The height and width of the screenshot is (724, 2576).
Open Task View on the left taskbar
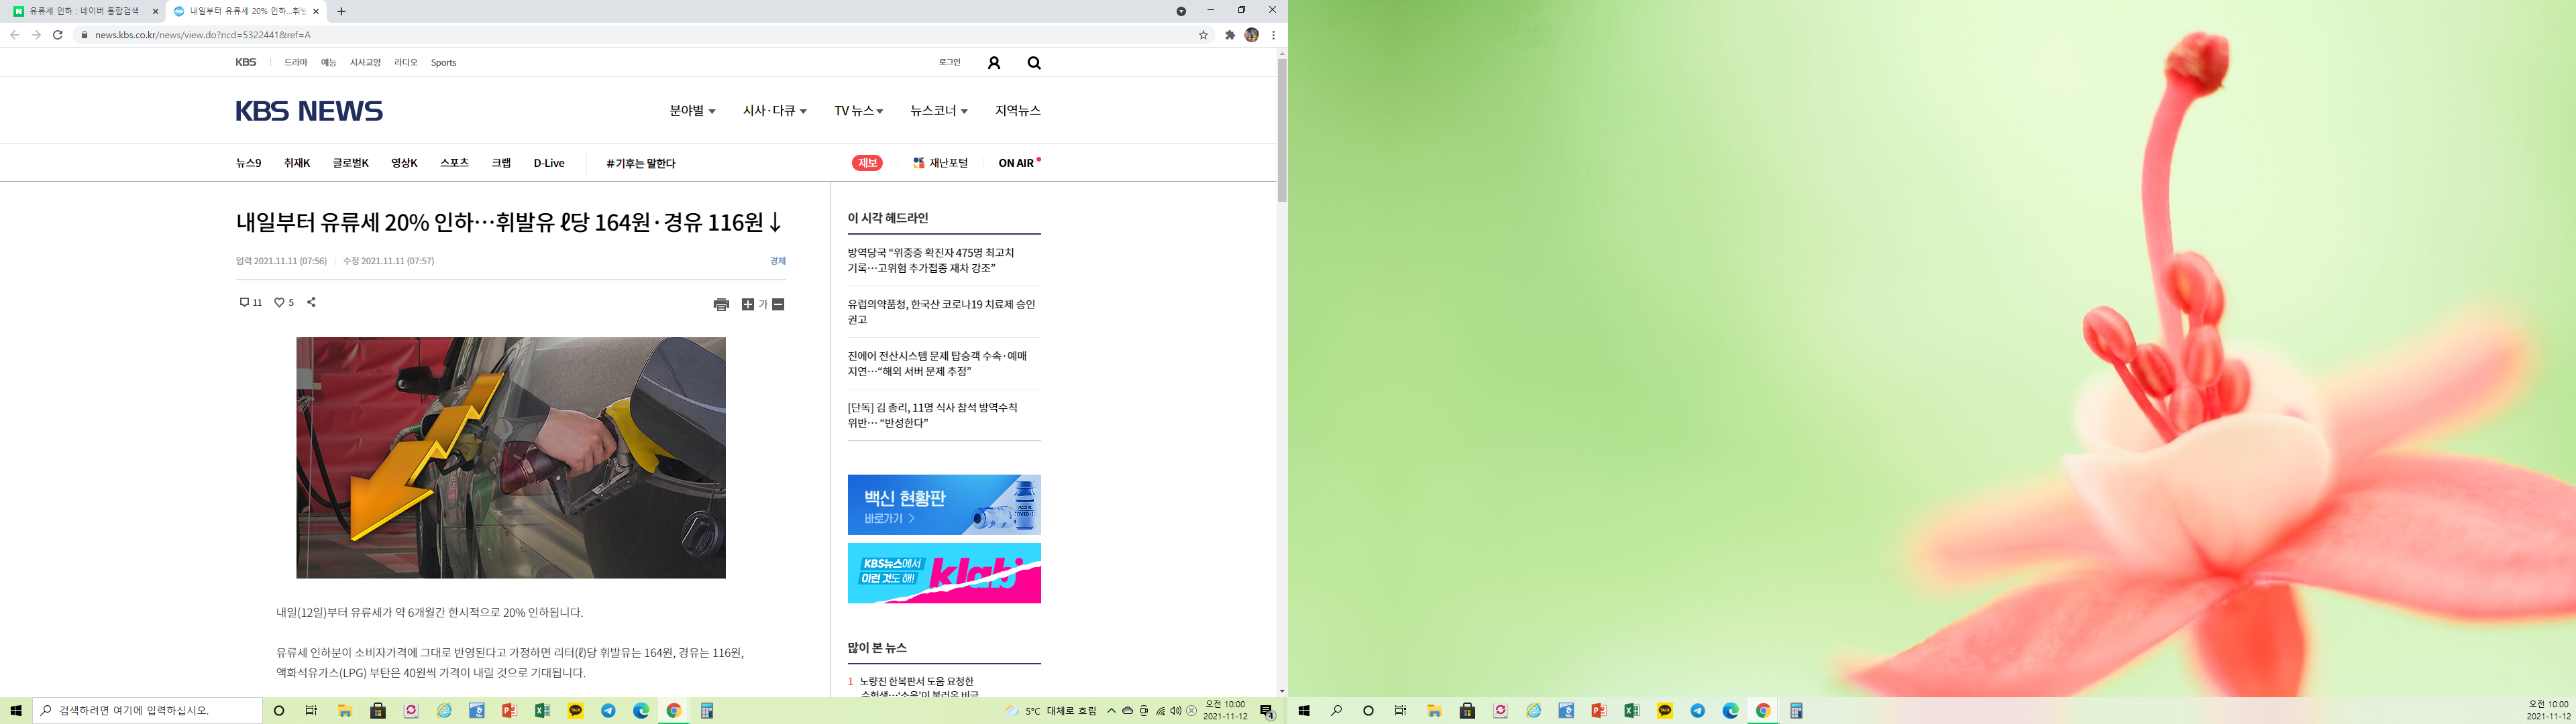pos(311,711)
